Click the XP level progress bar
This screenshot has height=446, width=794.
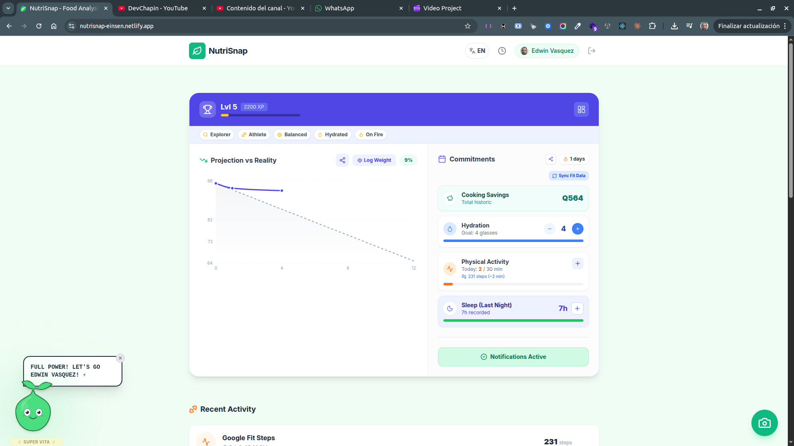tap(260, 115)
